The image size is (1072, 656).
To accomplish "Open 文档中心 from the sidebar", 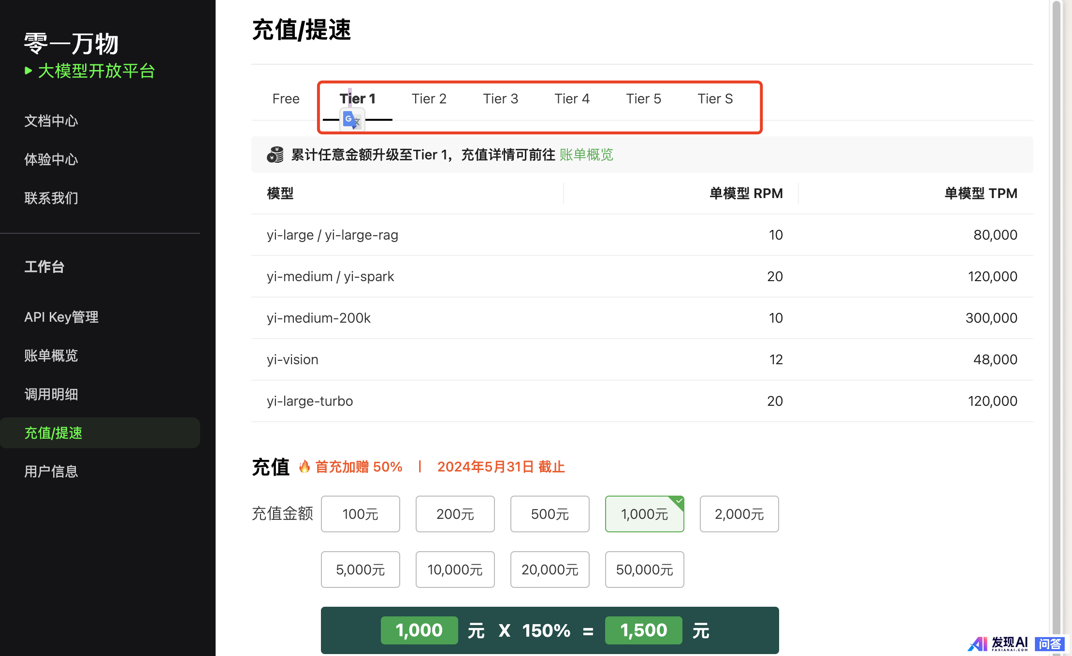I will (x=51, y=121).
